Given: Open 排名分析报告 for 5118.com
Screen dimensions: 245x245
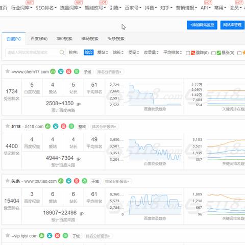Looking at the screenshot, I should [x=104, y=127].
